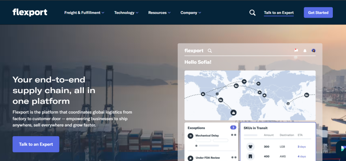
Task: Open the search magnifier in the top navigation
Action: tap(252, 13)
